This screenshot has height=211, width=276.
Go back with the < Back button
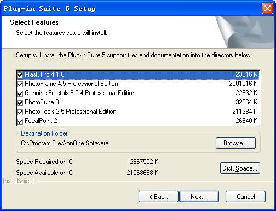pyautogui.click(x=158, y=197)
